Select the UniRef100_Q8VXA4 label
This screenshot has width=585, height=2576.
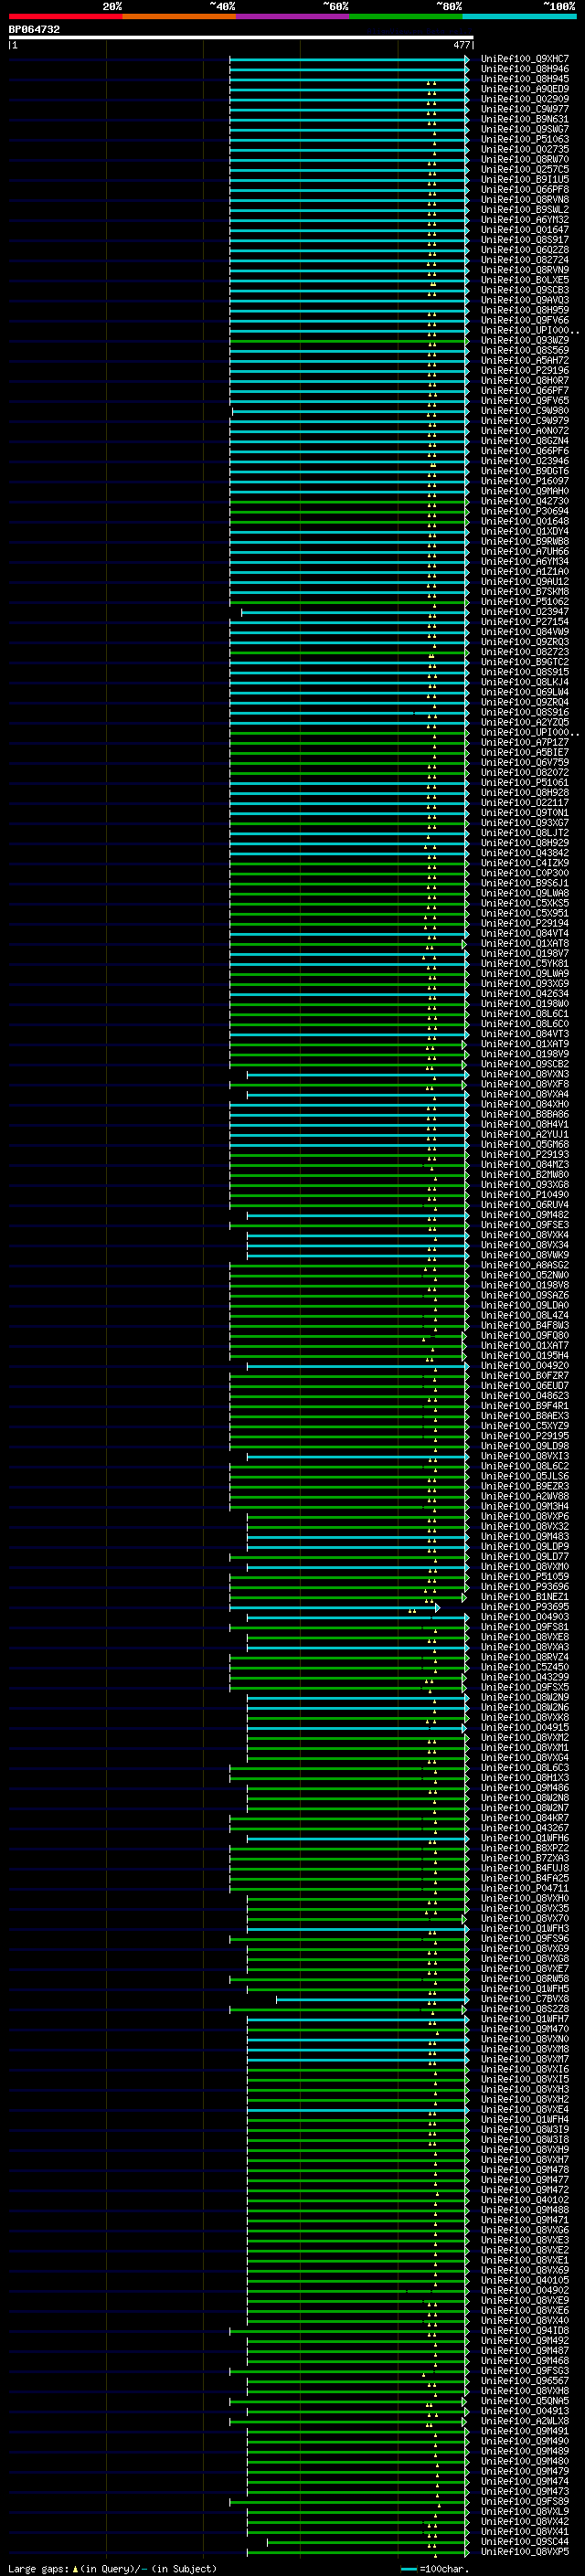click(x=524, y=1094)
